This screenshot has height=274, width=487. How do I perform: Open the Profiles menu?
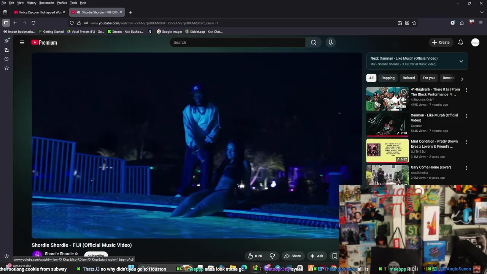62,3
